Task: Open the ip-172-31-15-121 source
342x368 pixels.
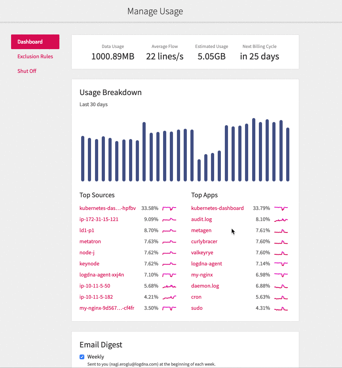Action: click(99, 219)
